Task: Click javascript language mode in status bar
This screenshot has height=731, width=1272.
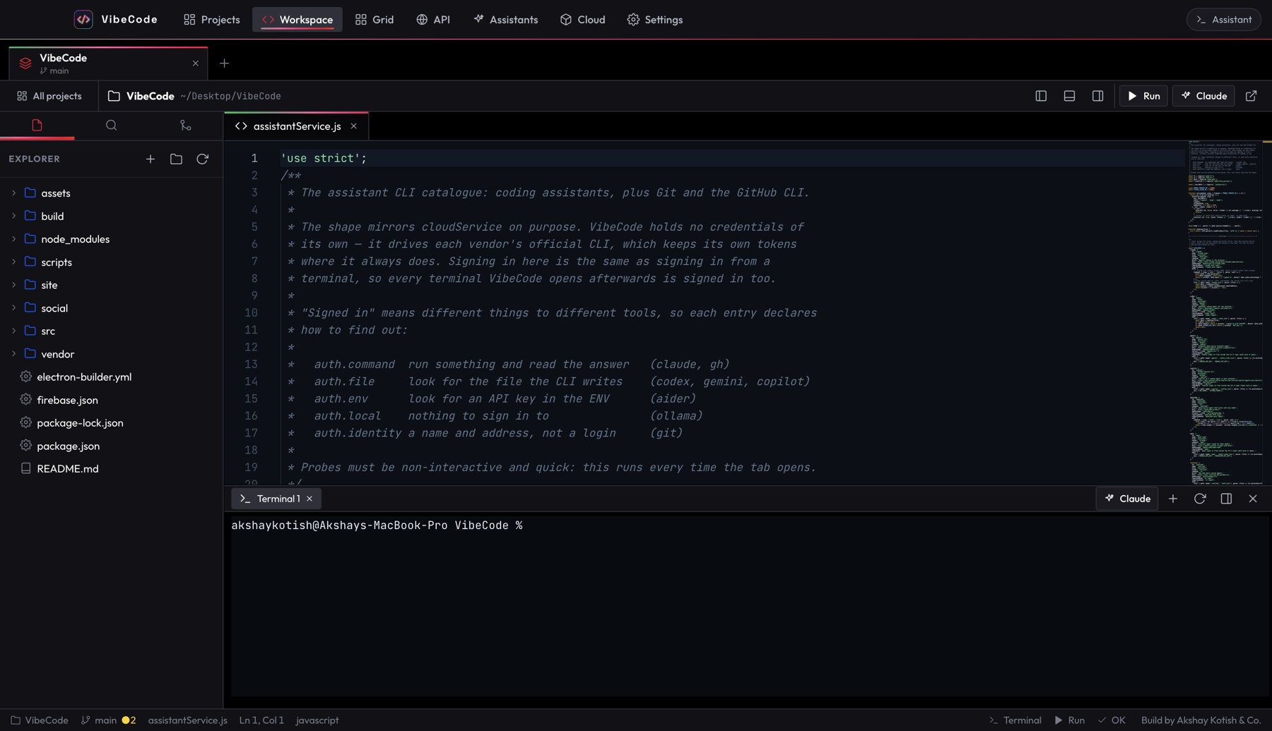Action: (x=317, y=720)
